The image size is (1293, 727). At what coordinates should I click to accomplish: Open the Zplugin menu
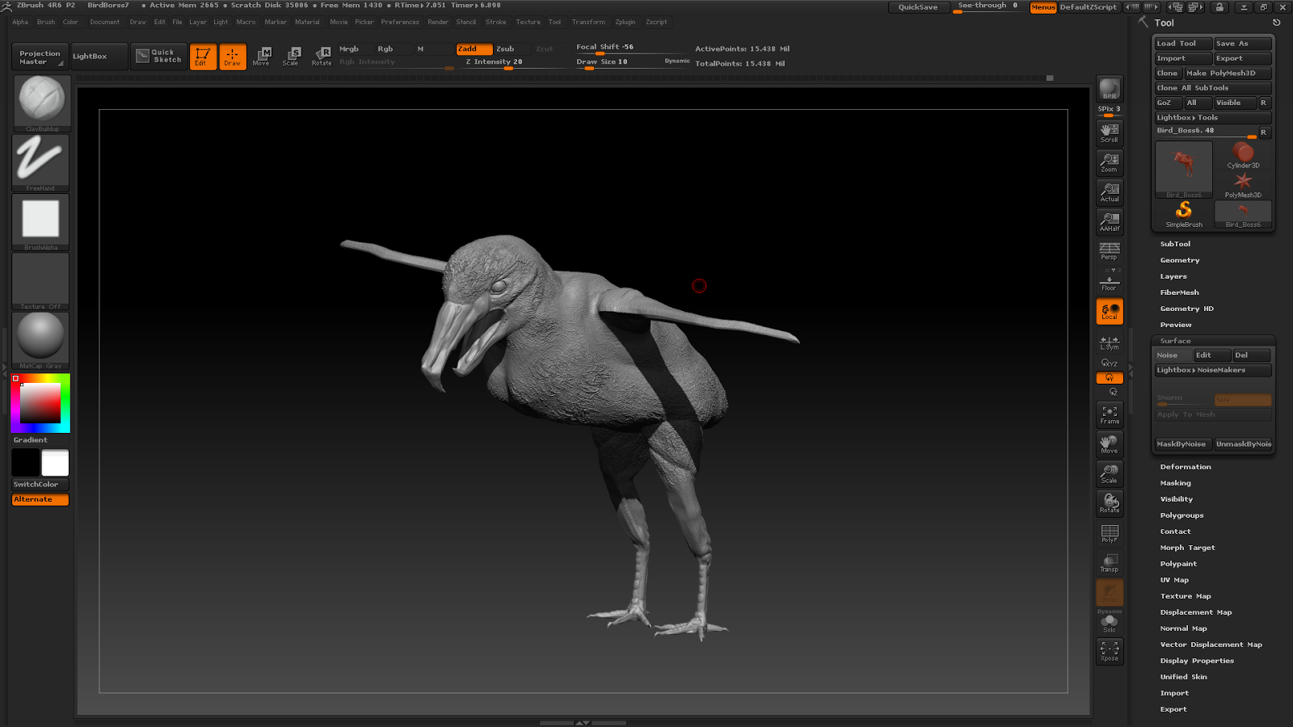[x=625, y=23]
